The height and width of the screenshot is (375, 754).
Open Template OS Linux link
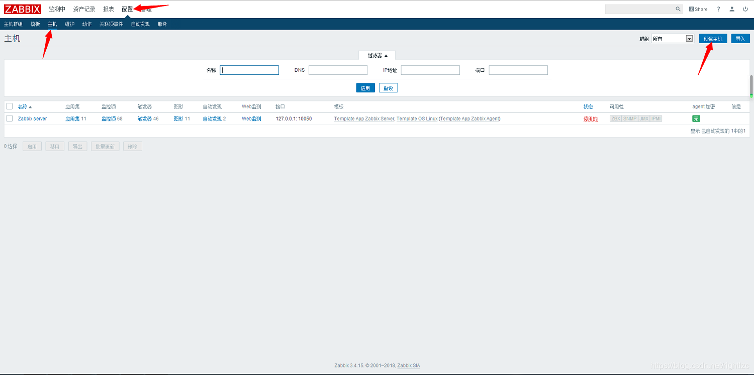pyautogui.click(x=417, y=119)
